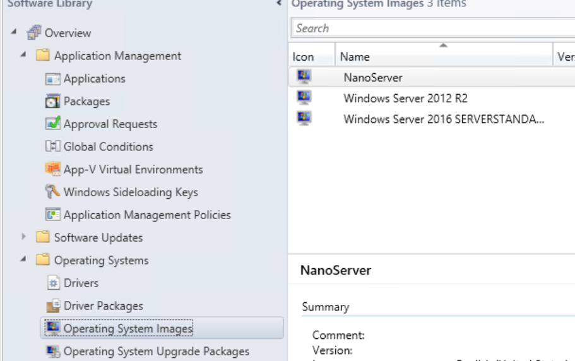Viewport: 575px width, 361px height.
Task: Open Global Conditions node
Action: (109, 146)
